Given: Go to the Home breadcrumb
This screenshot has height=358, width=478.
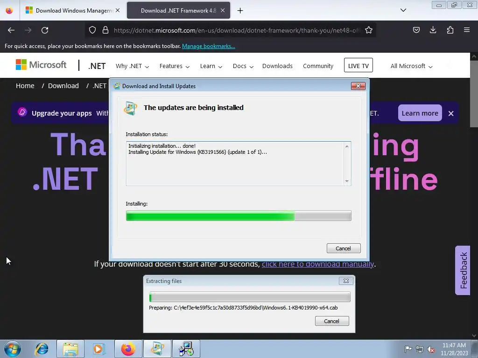Looking at the screenshot, I should click(x=25, y=86).
